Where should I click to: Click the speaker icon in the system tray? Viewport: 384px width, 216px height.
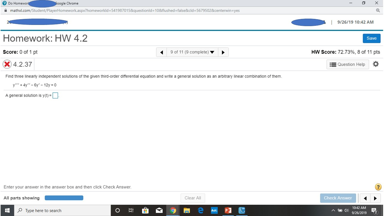pos(346,210)
